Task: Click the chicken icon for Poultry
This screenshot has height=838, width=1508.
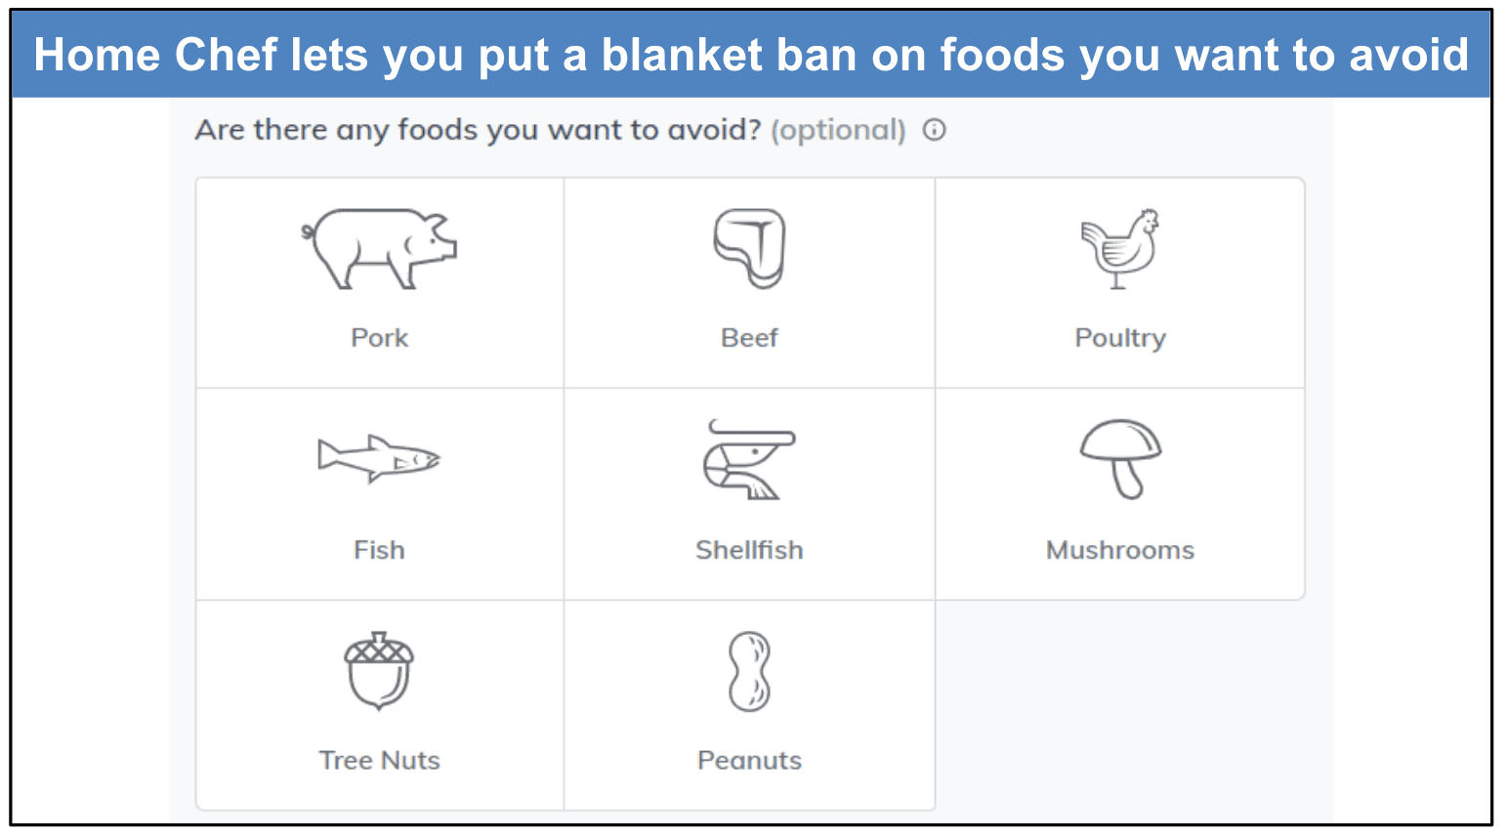Action: 1119,248
